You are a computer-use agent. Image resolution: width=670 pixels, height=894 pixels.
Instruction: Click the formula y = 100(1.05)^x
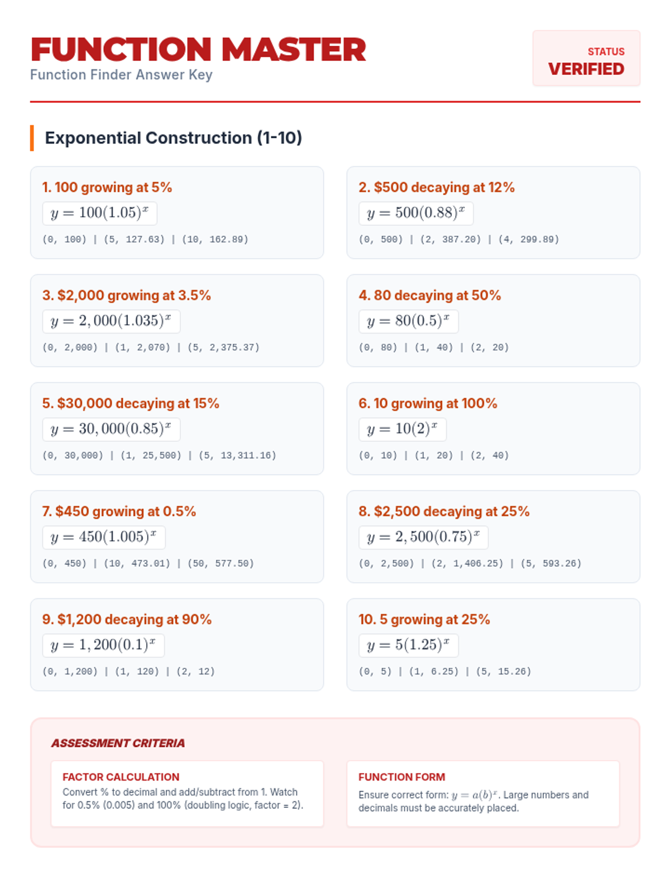pyautogui.click(x=99, y=213)
